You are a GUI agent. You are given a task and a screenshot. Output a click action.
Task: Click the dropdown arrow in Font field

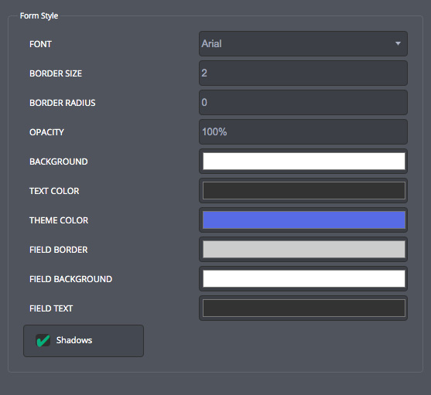(x=398, y=43)
